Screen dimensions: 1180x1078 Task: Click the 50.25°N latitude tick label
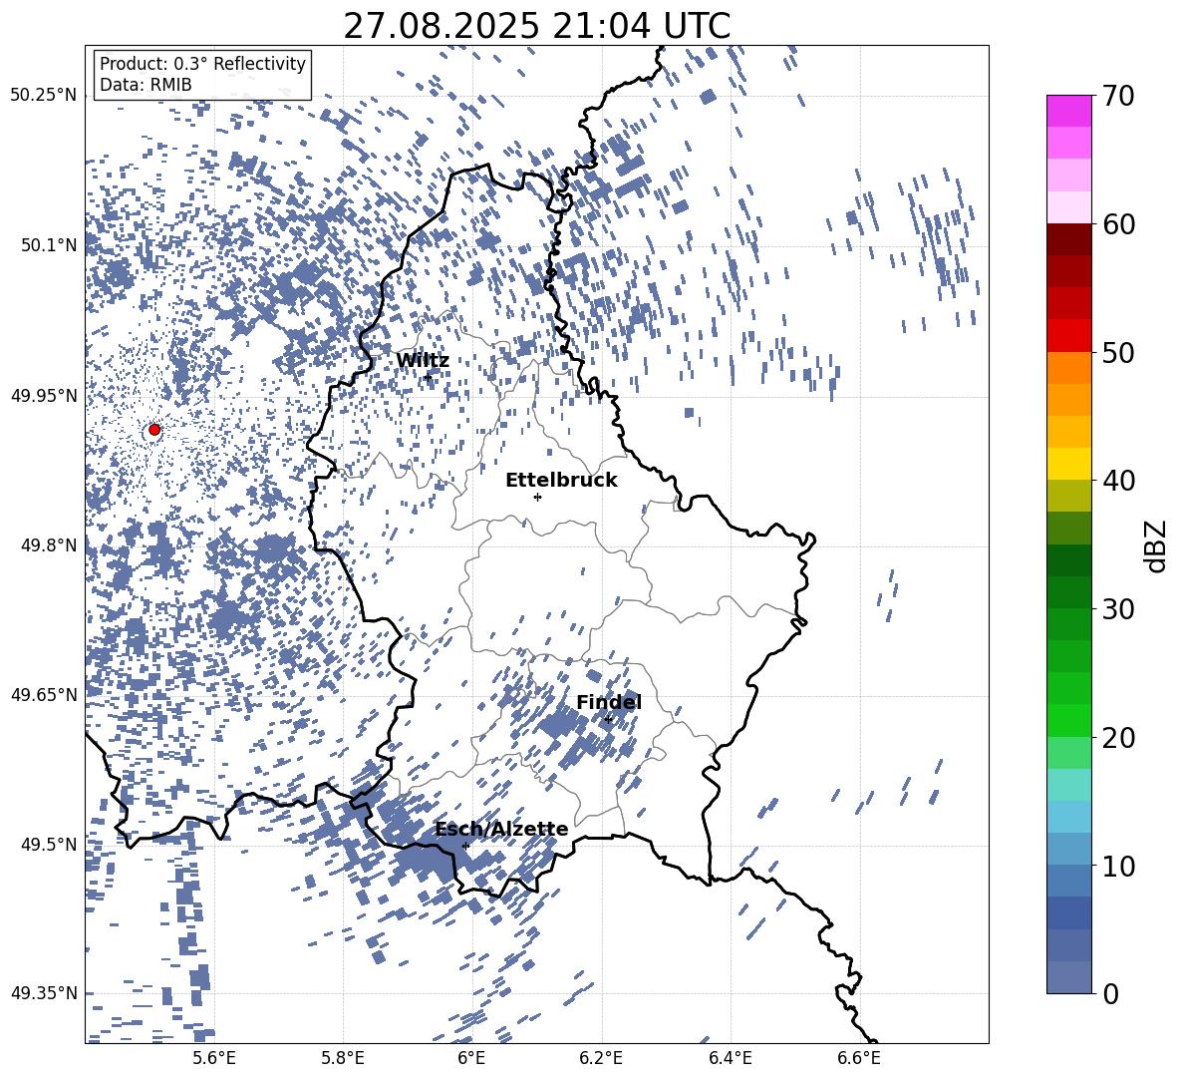(x=44, y=95)
